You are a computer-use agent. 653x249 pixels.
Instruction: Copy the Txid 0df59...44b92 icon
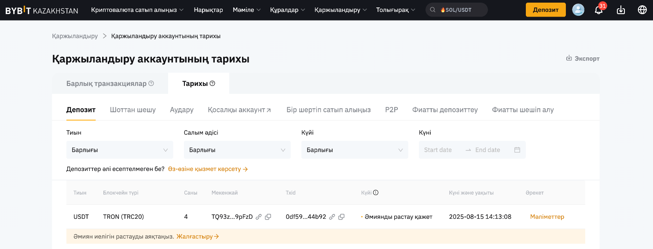[x=341, y=217]
